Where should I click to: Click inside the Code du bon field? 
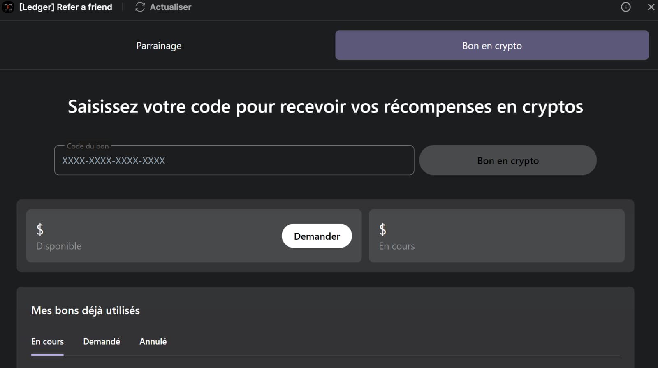coord(234,160)
